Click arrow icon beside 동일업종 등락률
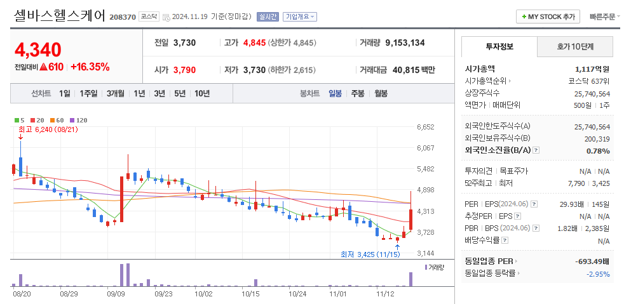The image size is (631, 304). pyautogui.click(x=519, y=274)
